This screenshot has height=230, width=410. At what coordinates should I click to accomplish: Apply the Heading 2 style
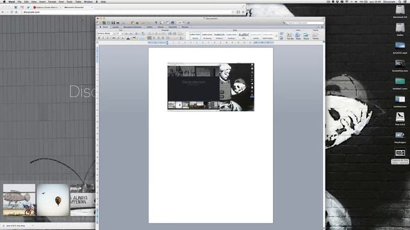click(231, 36)
